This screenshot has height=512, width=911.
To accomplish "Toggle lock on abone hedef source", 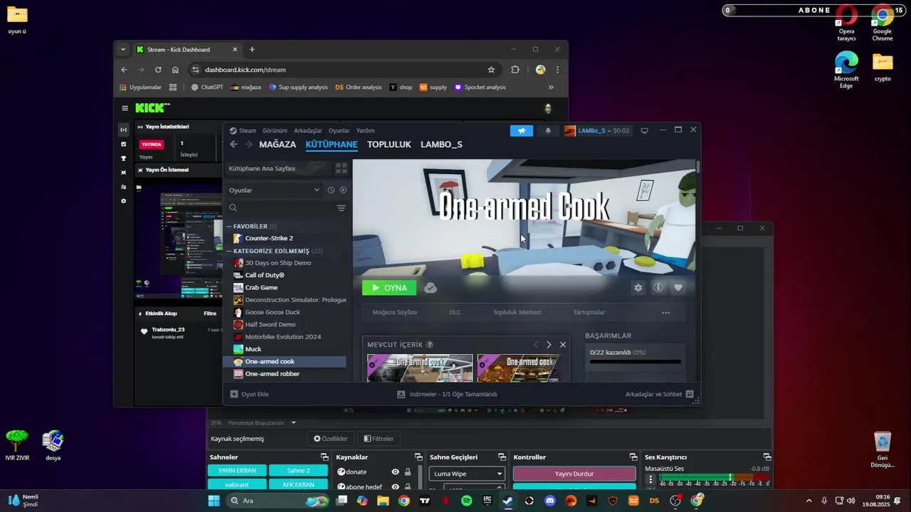I will [408, 487].
